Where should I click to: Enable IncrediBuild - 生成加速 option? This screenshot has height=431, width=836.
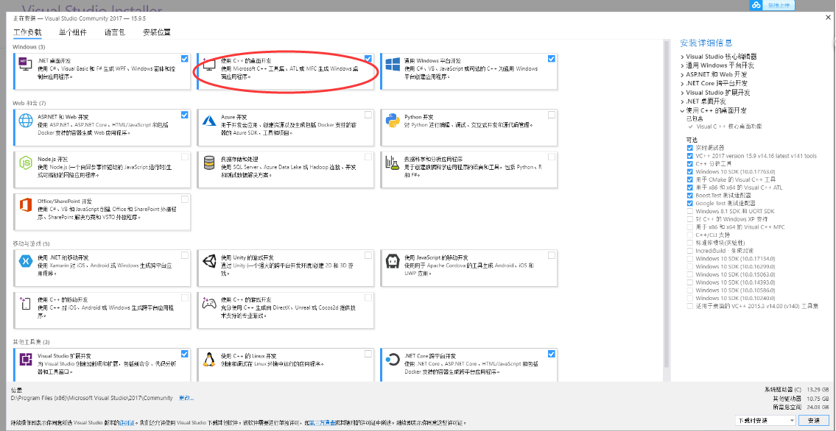click(x=690, y=251)
